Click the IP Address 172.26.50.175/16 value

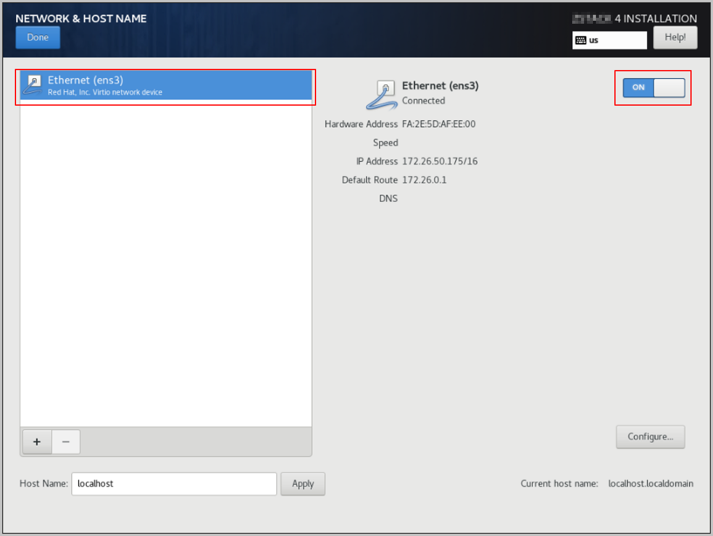tap(440, 161)
